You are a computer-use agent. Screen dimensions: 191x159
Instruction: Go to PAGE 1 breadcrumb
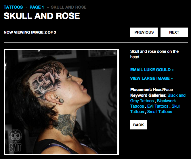pyautogui.click(x=37, y=7)
